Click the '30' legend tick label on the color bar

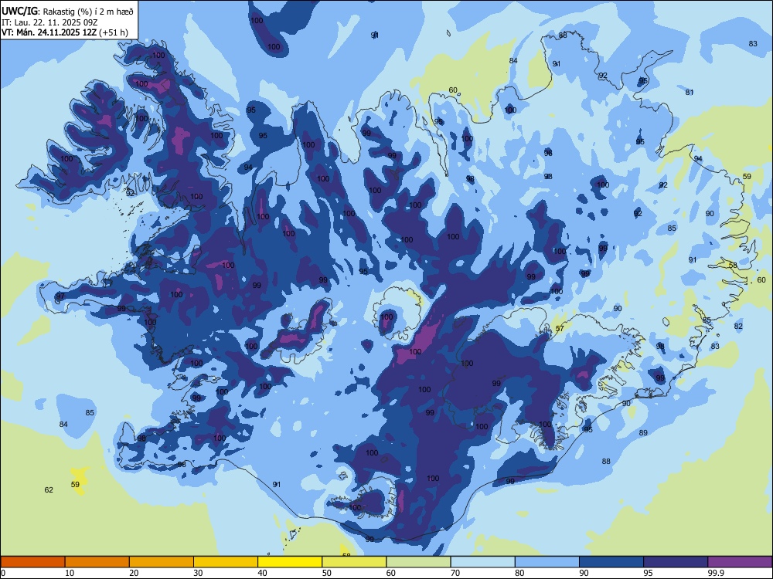coord(198,573)
